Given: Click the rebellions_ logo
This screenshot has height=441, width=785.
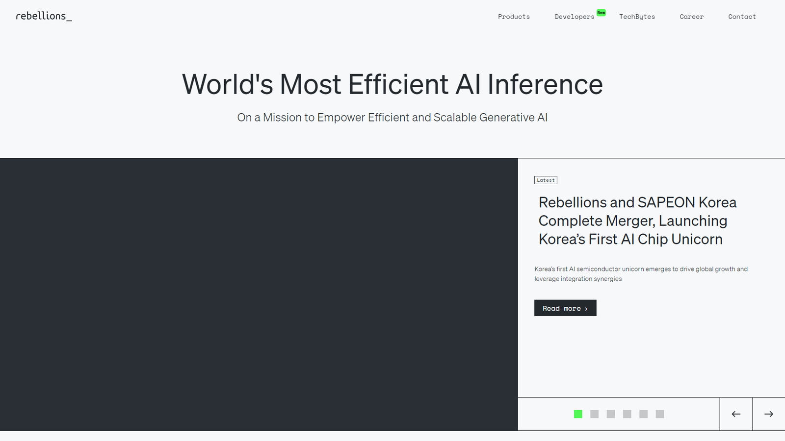Looking at the screenshot, I should [x=44, y=16].
